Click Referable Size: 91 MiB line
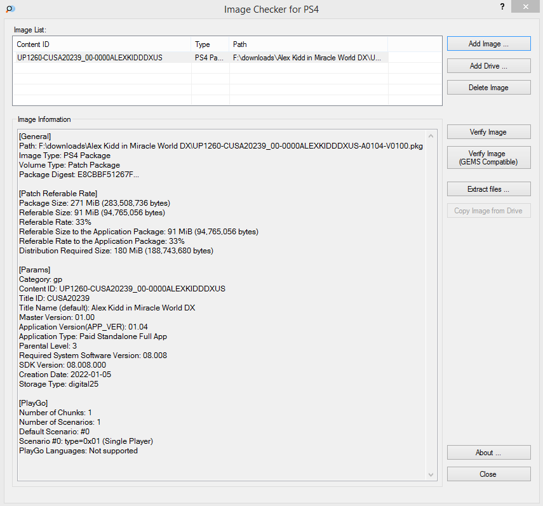This screenshot has width=543, height=506. coord(92,213)
